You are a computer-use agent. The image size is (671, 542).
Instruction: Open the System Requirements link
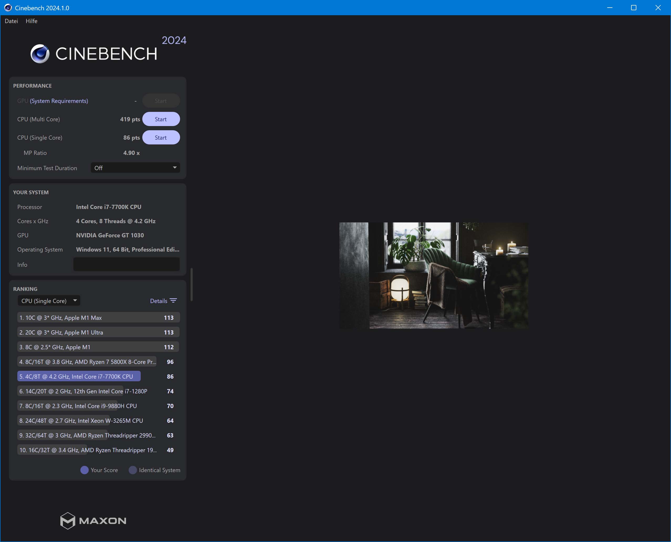[58, 101]
